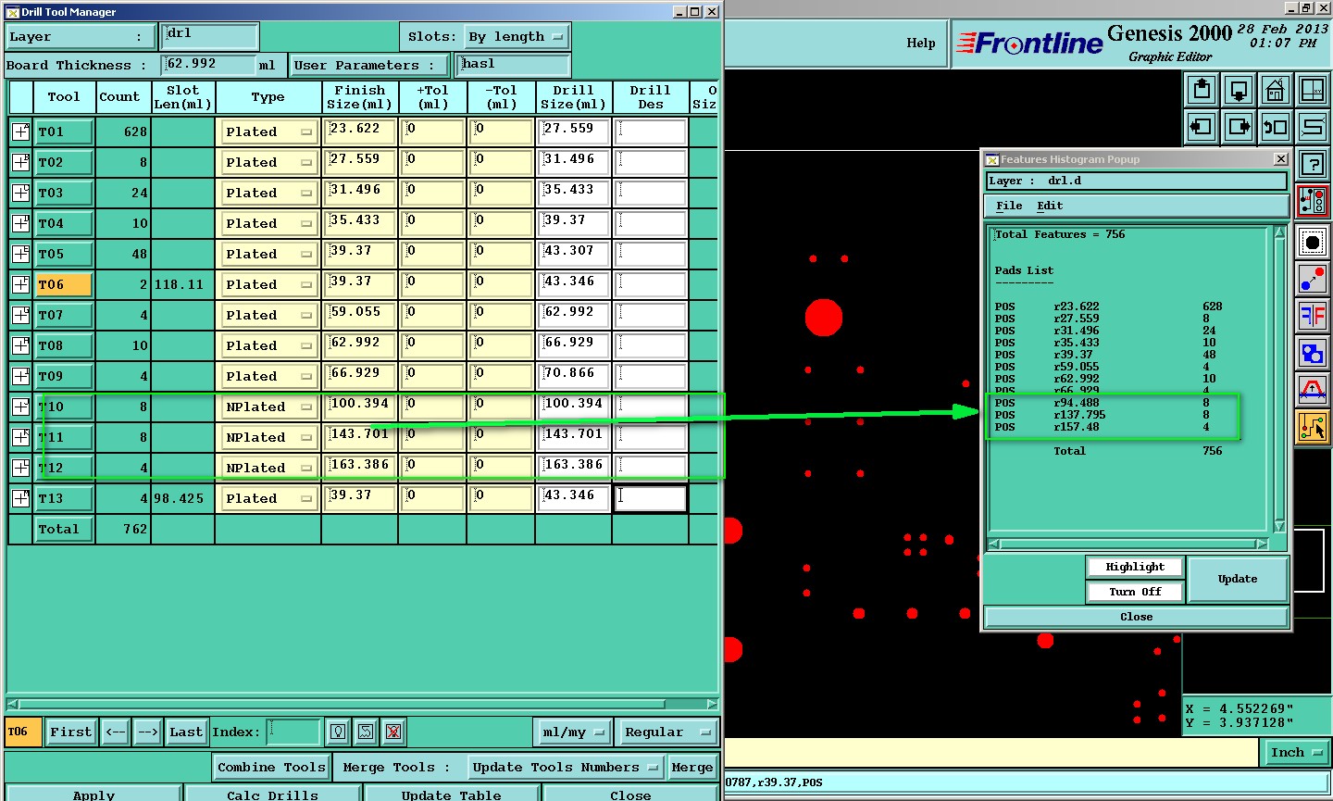This screenshot has width=1333, height=801.
Task: Click the red-bordered netlist traffic light icon
Action: point(1313,201)
